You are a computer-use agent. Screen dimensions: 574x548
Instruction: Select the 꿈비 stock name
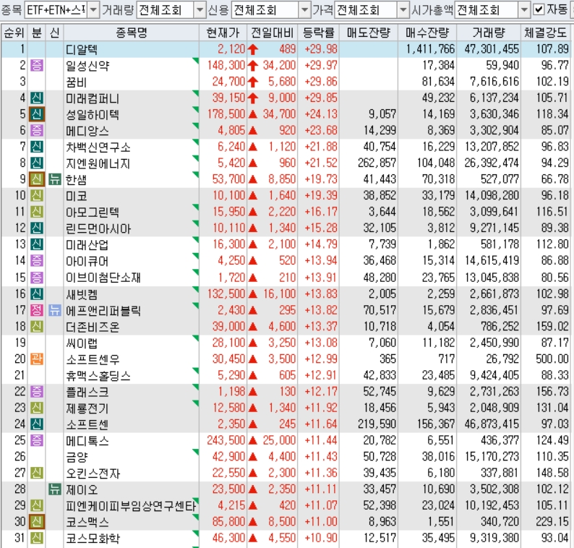coord(76,82)
